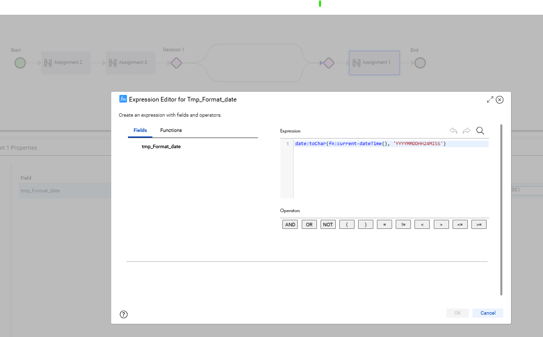Insert the less-than operator
The image size is (543, 337).
point(422,224)
